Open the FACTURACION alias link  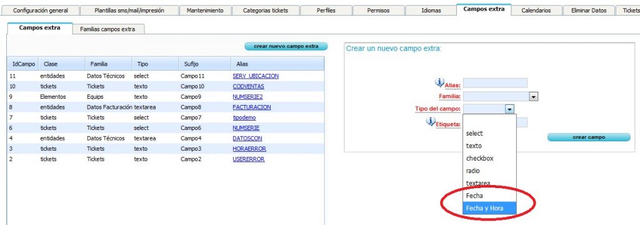[x=252, y=107]
